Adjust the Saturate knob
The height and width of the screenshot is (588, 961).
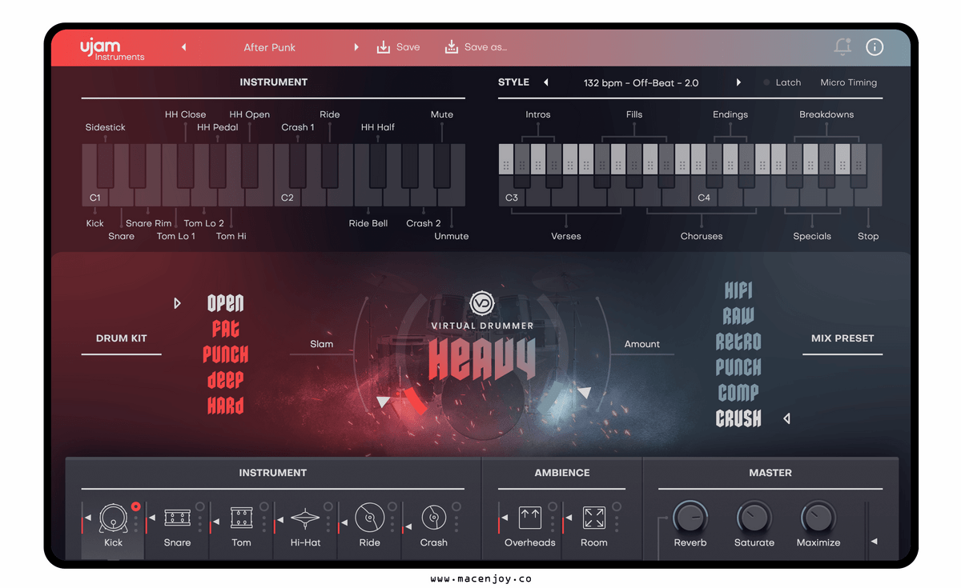point(754,518)
